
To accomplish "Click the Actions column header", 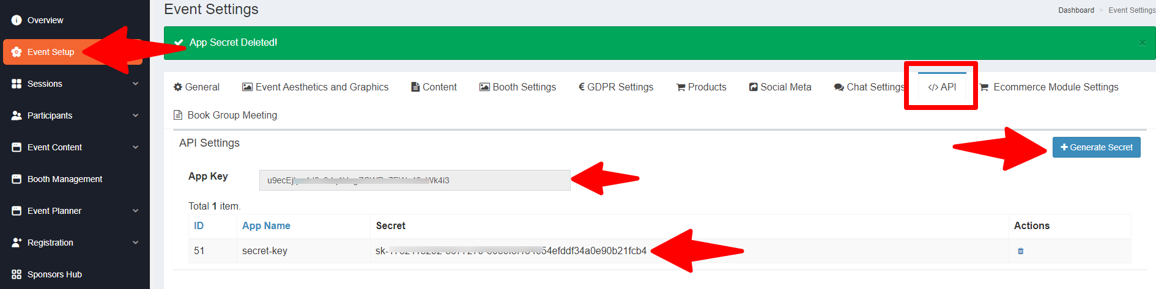I will click(1032, 226).
